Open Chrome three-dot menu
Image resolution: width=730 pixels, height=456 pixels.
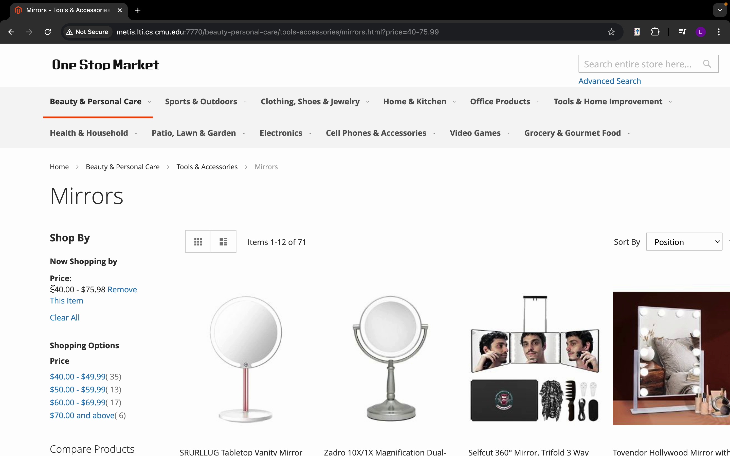click(719, 32)
